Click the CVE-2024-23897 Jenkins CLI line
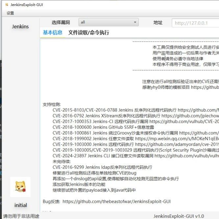The image size is (219, 219). pos(136,156)
